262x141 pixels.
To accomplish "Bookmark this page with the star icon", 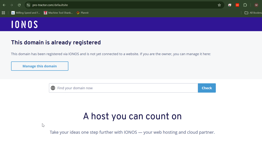I will click(x=219, y=5).
